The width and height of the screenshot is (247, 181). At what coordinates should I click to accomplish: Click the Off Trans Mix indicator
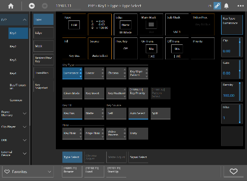[177, 49]
